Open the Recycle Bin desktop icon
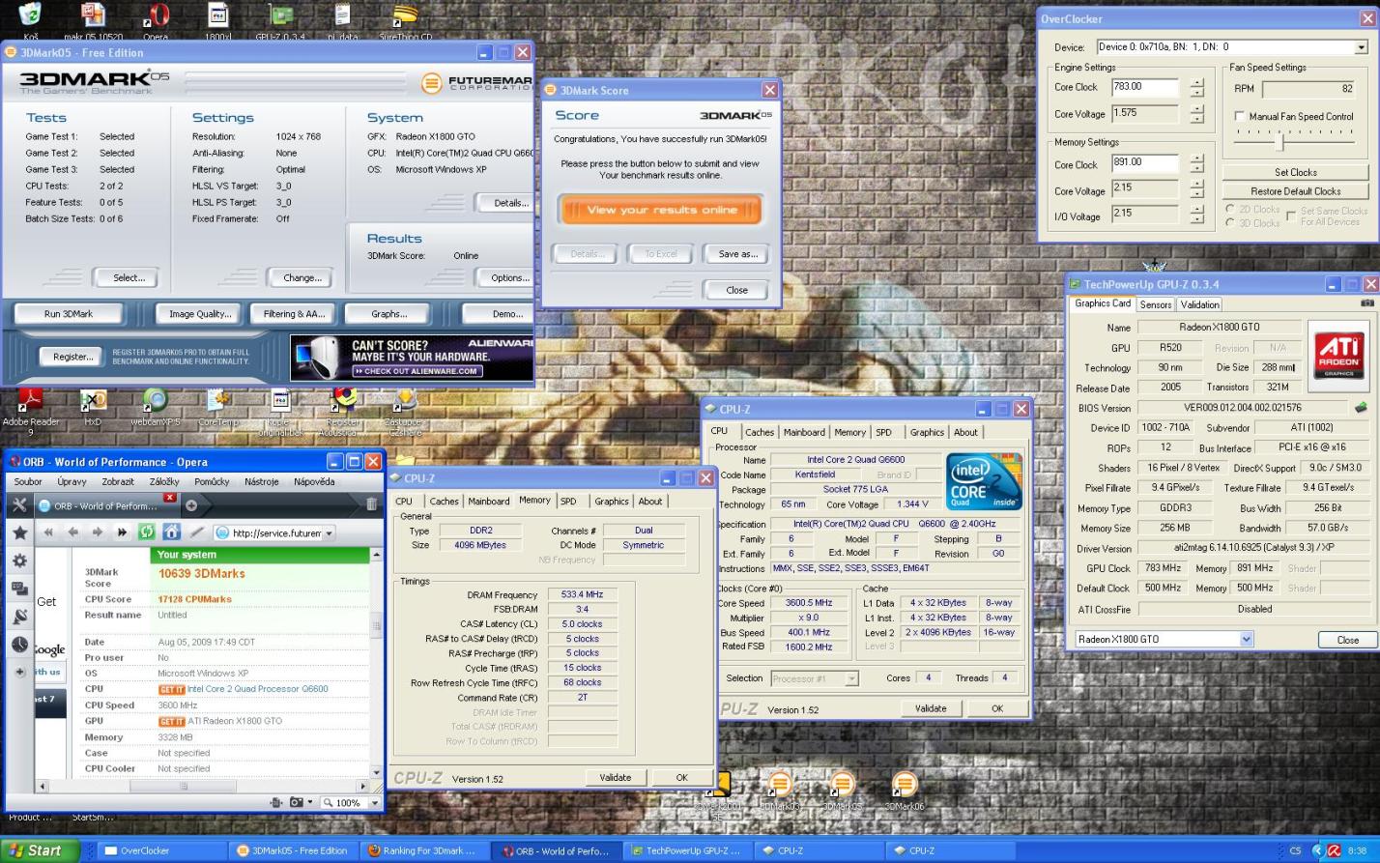This screenshot has width=1380, height=863. tap(31, 19)
